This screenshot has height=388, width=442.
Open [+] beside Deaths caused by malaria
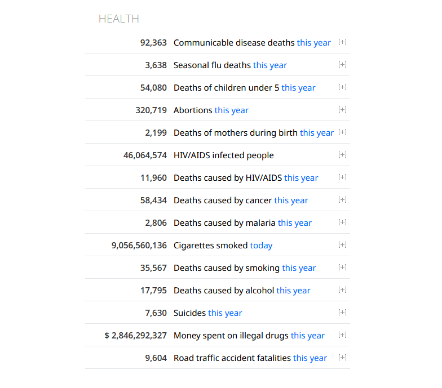click(x=342, y=222)
